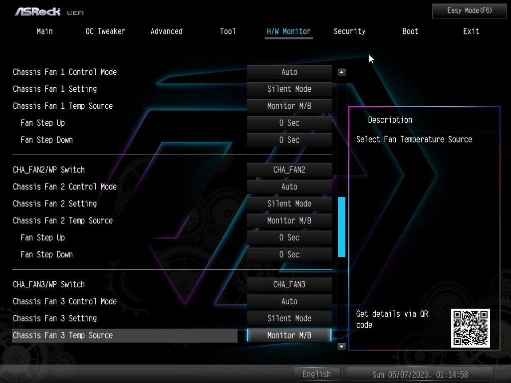The image size is (511, 383).
Task: Toggle the CHA_FAN2/WP Switch value
Action: [x=289, y=170]
